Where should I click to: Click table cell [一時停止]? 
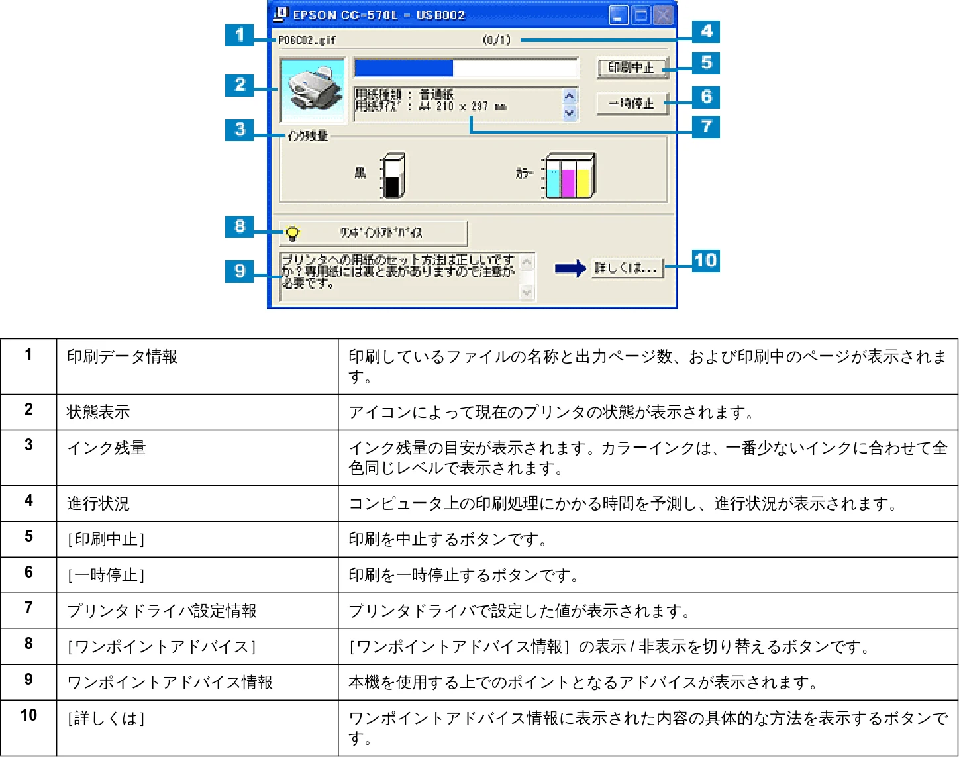197,576
